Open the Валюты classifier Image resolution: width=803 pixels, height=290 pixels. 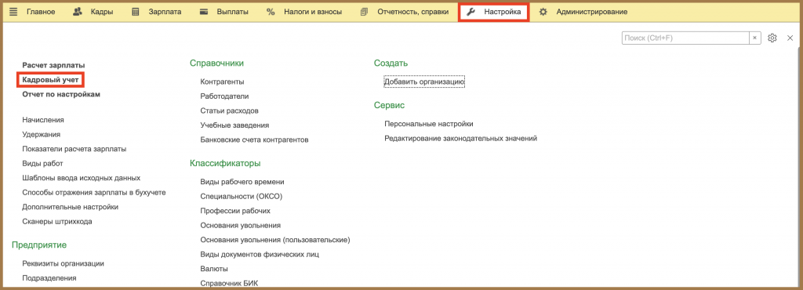(x=214, y=269)
